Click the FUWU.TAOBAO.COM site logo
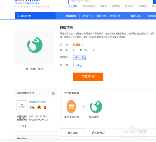The width and height of the screenshot is (156, 142). pyautogui.click(x=27, y=2)
